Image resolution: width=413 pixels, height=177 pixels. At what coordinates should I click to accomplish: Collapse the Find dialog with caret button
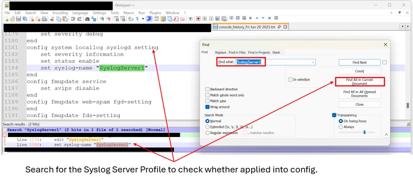386,134
